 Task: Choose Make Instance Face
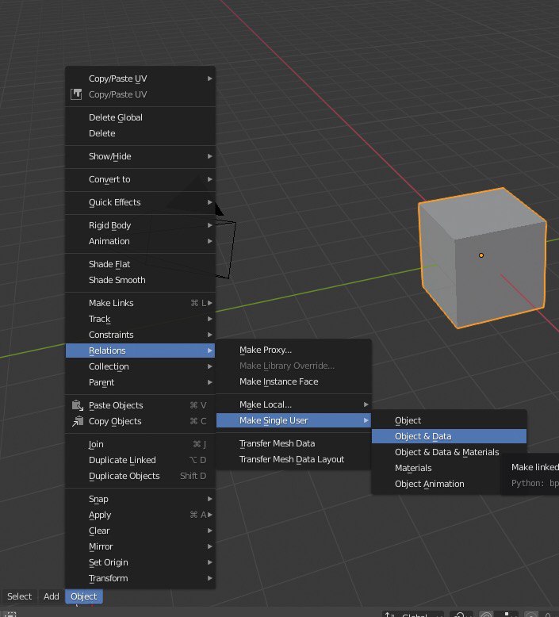pyautogui.click(x=293, y=381)
